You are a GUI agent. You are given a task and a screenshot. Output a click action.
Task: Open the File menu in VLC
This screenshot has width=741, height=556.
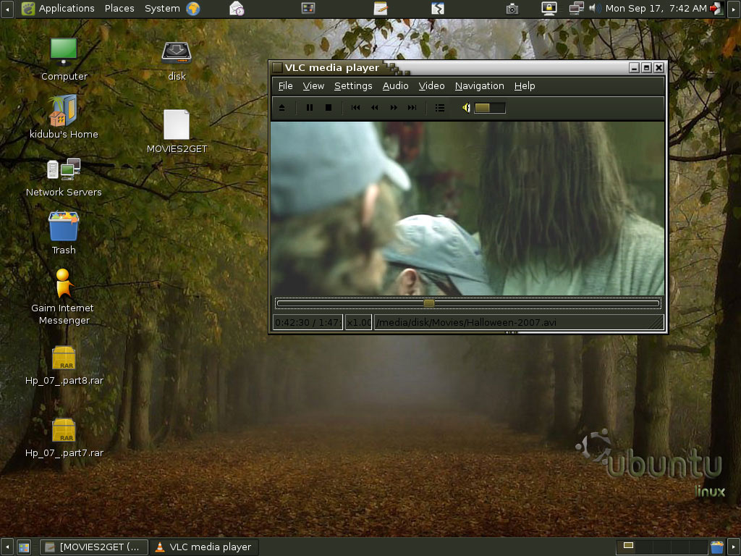point(285,85)
